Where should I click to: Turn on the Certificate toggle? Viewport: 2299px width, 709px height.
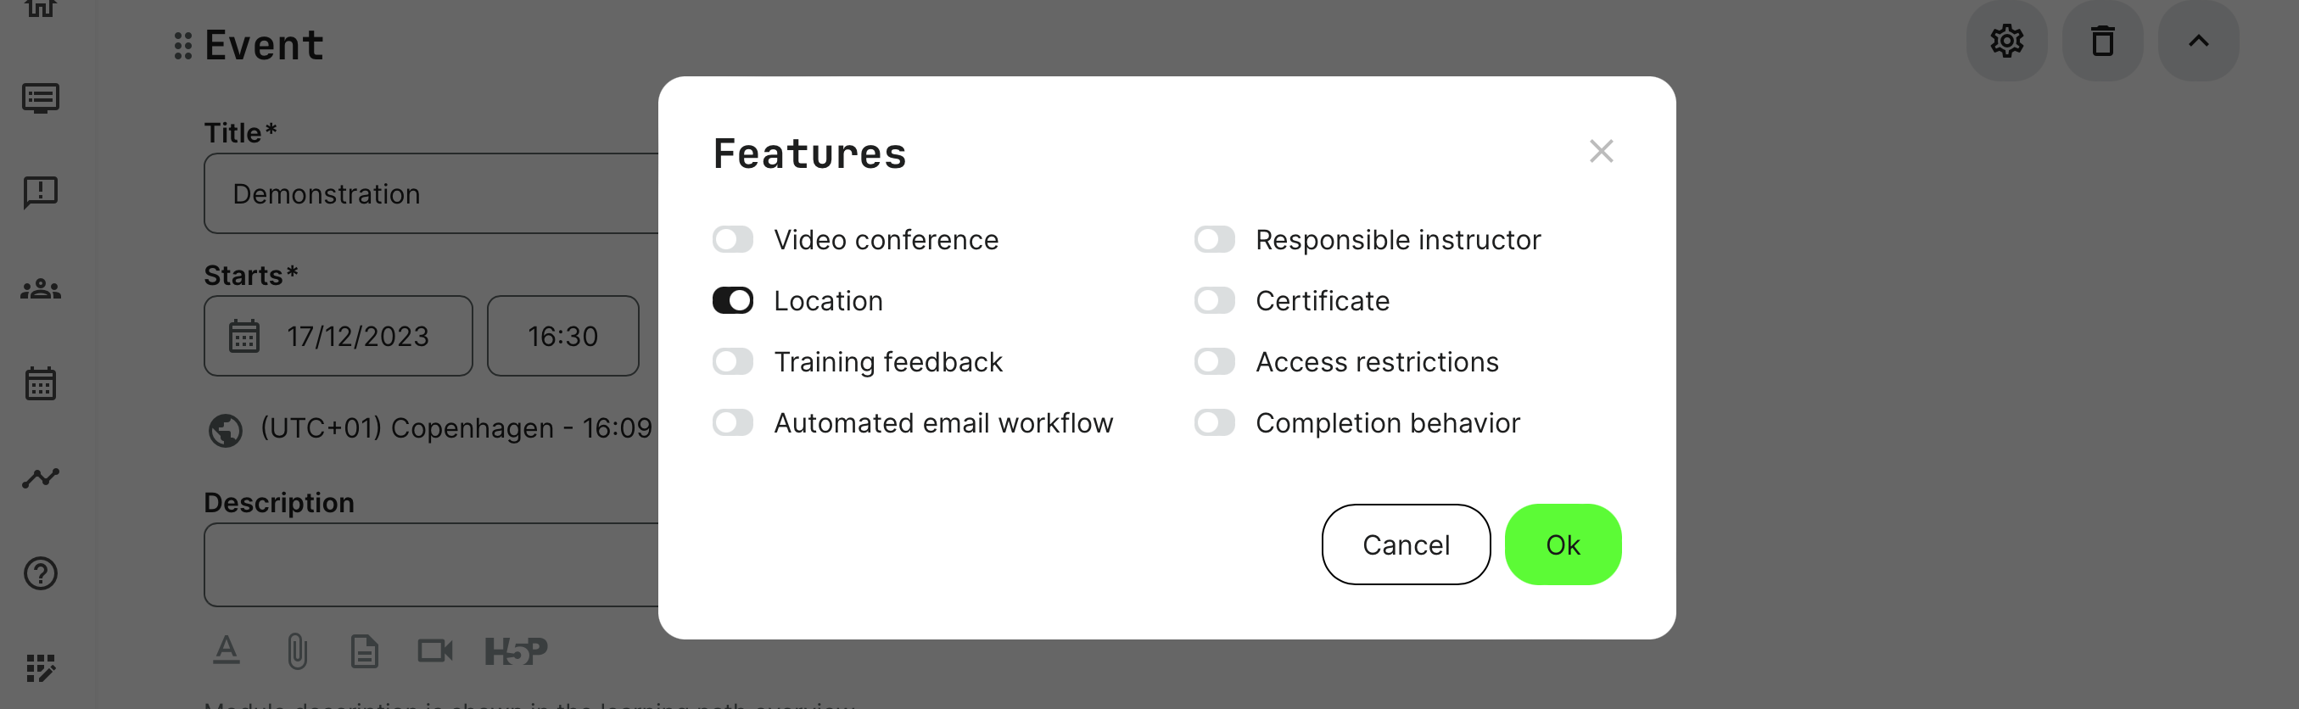[1214, 300]
